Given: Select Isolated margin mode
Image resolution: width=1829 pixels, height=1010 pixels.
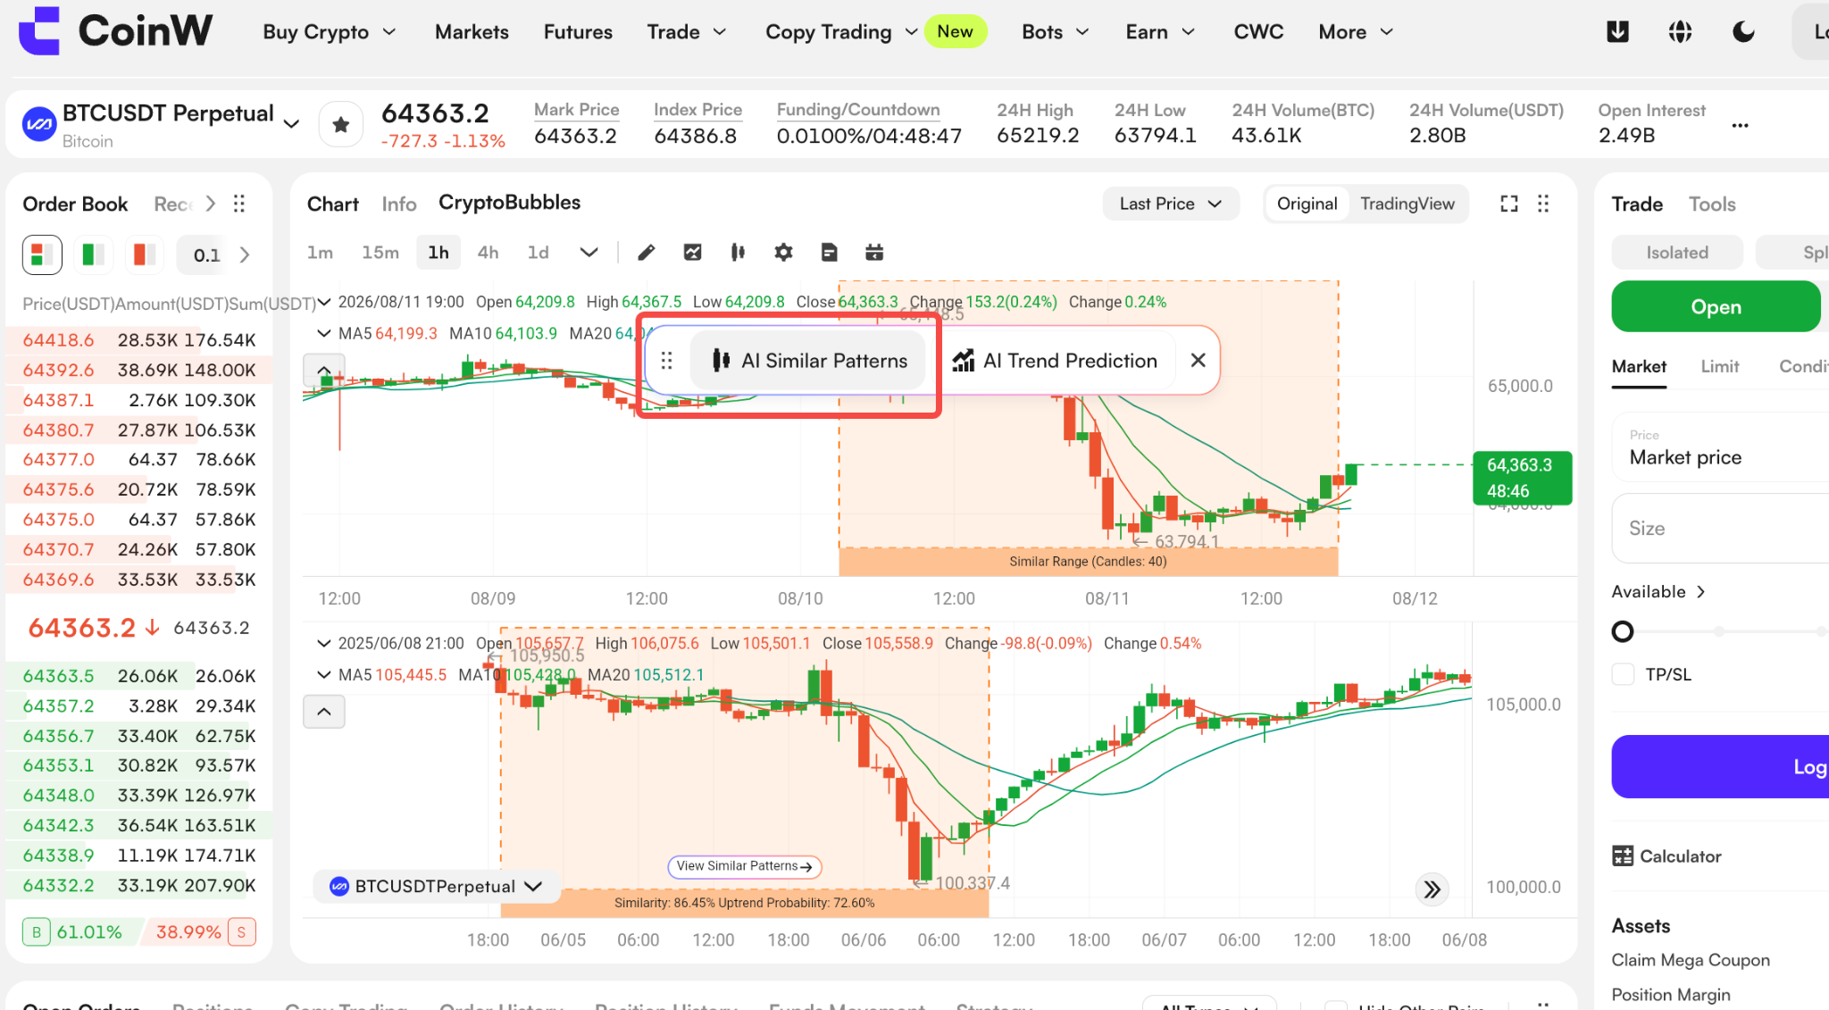Looking at the screenshot, I should (1677, 253).
